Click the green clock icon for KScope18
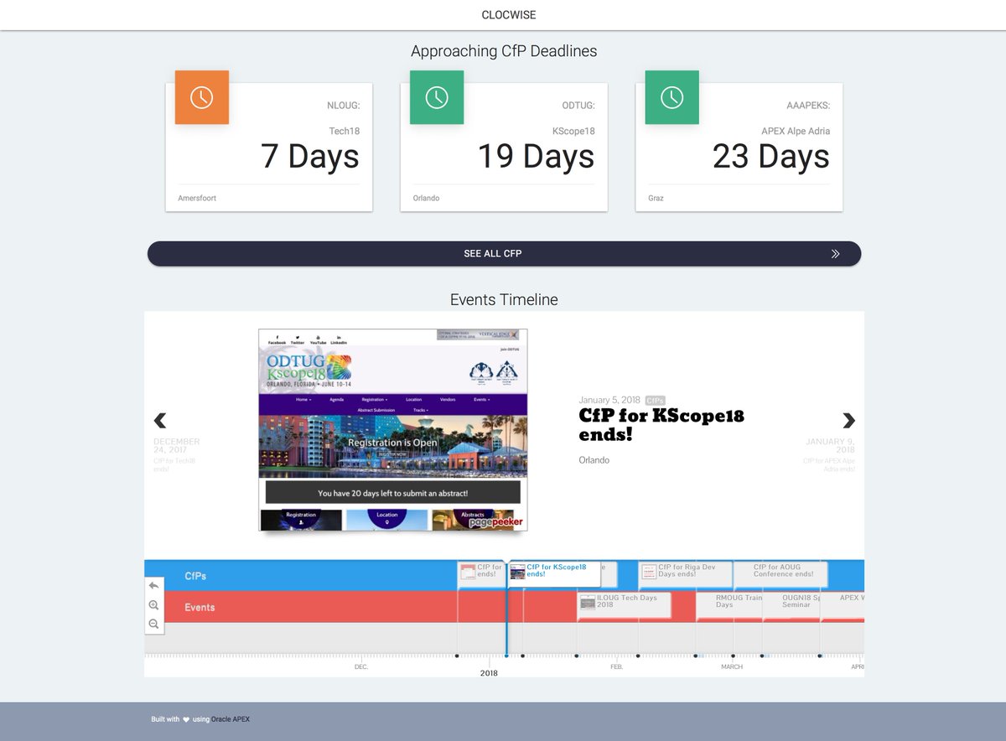 [x=437, y=97]
